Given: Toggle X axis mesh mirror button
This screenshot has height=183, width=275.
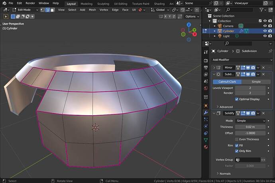Looking at the screenshot, I should coord(165,16).
